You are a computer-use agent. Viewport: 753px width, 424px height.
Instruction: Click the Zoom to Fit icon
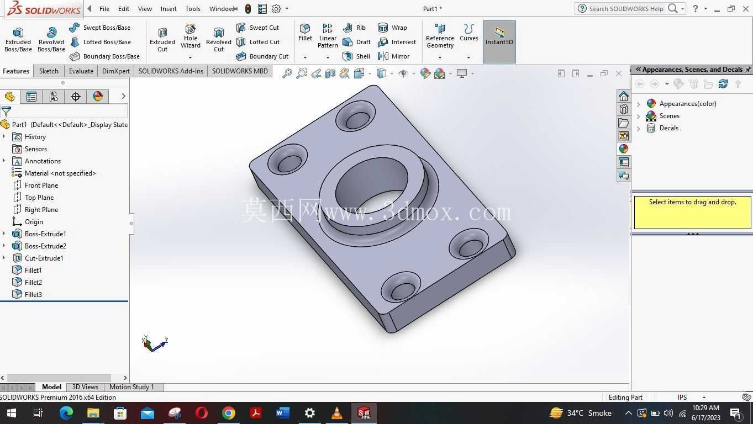[287, 73]
